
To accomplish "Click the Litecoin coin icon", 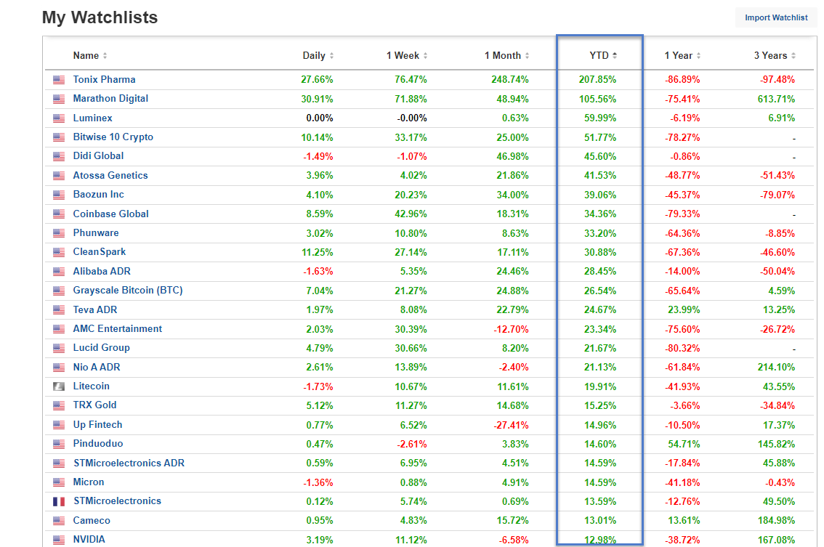I will point(59,386).
